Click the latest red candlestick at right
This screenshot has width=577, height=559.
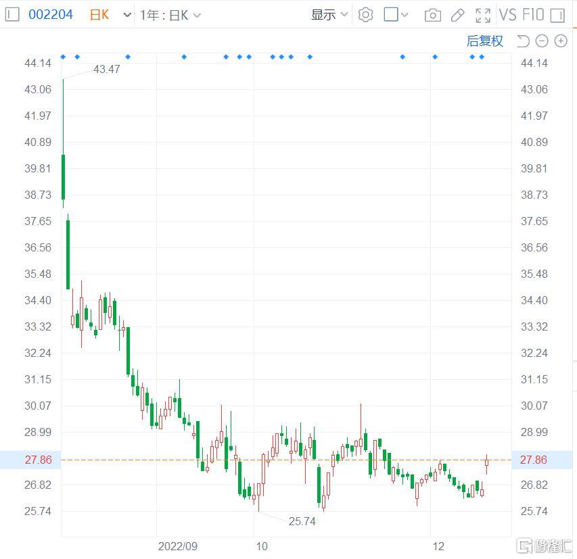click(486, 462)
